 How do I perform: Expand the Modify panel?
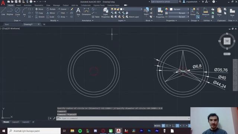point(54,20)
